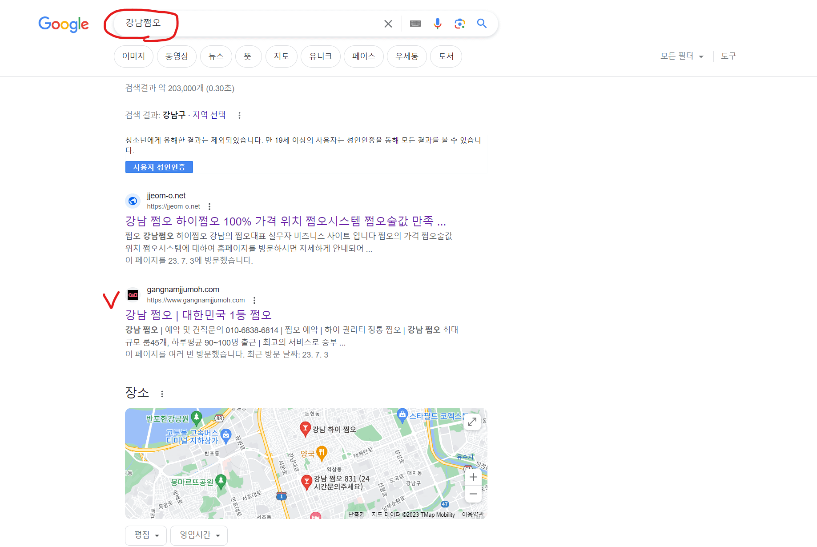817x547 pixels.
Task: Clear the search box with the X icon
Action: coord(388,24)
